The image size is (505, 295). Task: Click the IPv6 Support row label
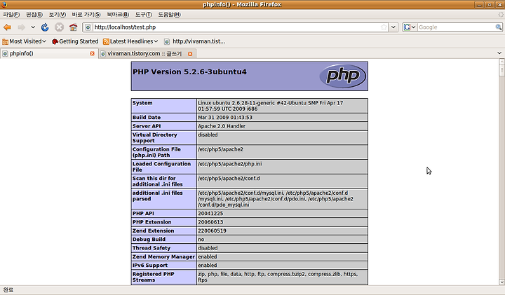tap(150, 266)
